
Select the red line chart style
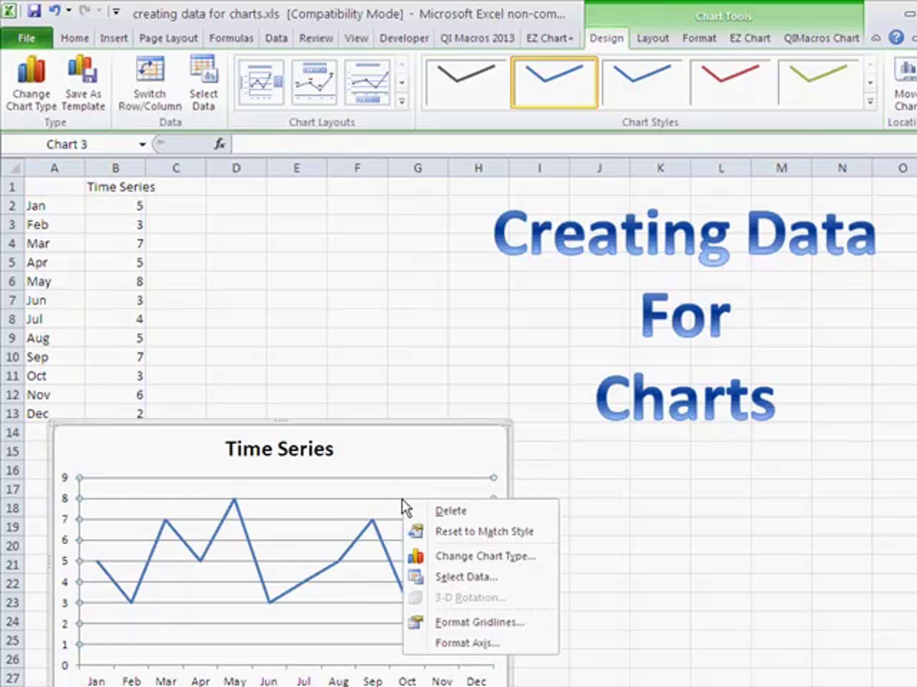tap(730, 82)
